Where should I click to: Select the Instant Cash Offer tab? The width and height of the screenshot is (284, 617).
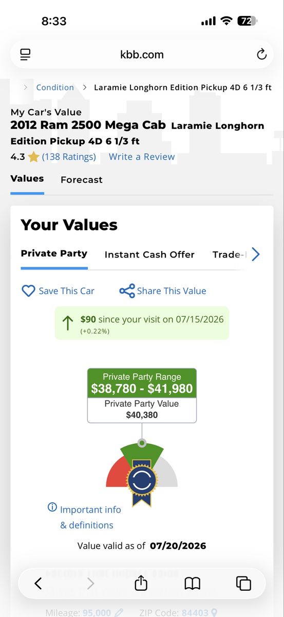[x=149, y=255]
